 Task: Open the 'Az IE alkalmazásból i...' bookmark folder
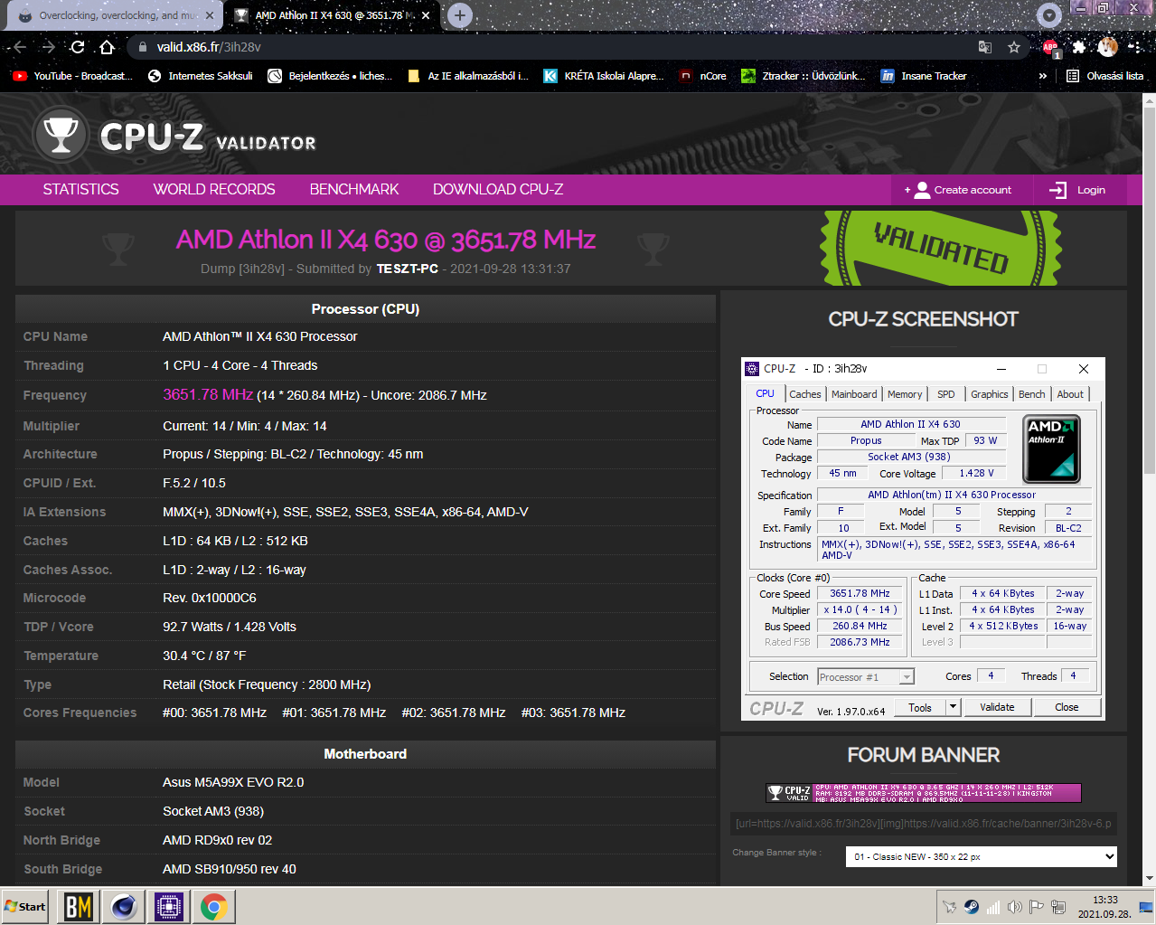tap(468, 76)
